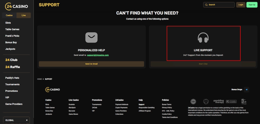
Task: Click the Login button
Action: tap(241, 5)
